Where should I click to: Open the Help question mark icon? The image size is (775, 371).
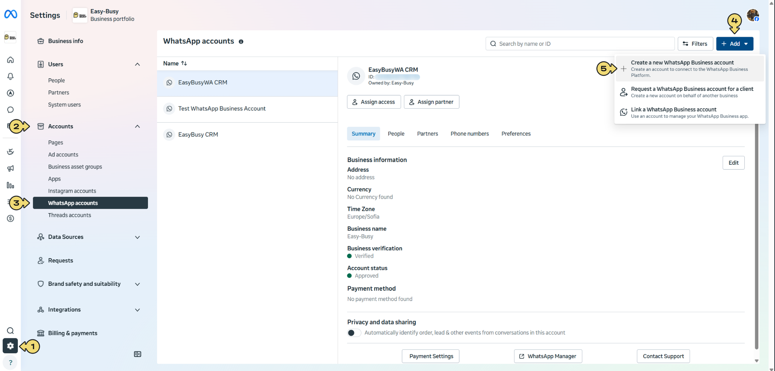[11, 363]
